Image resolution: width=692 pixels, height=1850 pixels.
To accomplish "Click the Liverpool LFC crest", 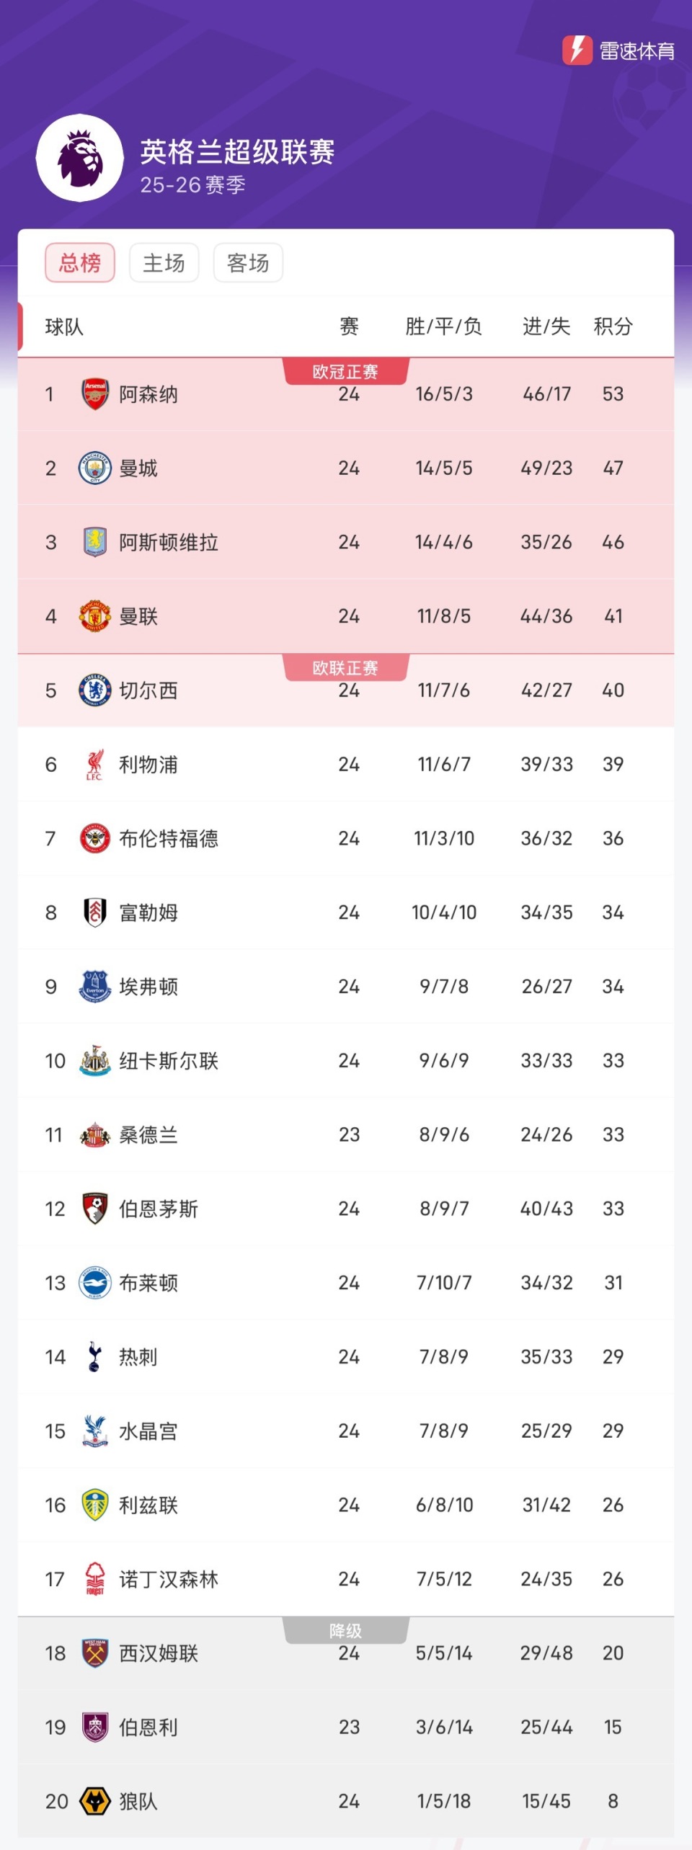I will 95,765.
